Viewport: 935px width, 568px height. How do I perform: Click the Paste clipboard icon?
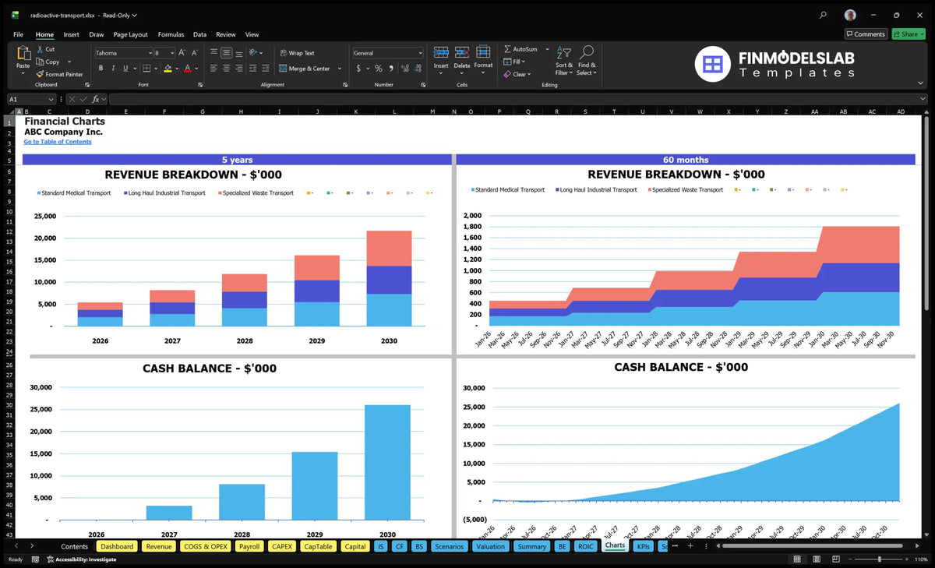pyautogui.click(x=23, y=53)
